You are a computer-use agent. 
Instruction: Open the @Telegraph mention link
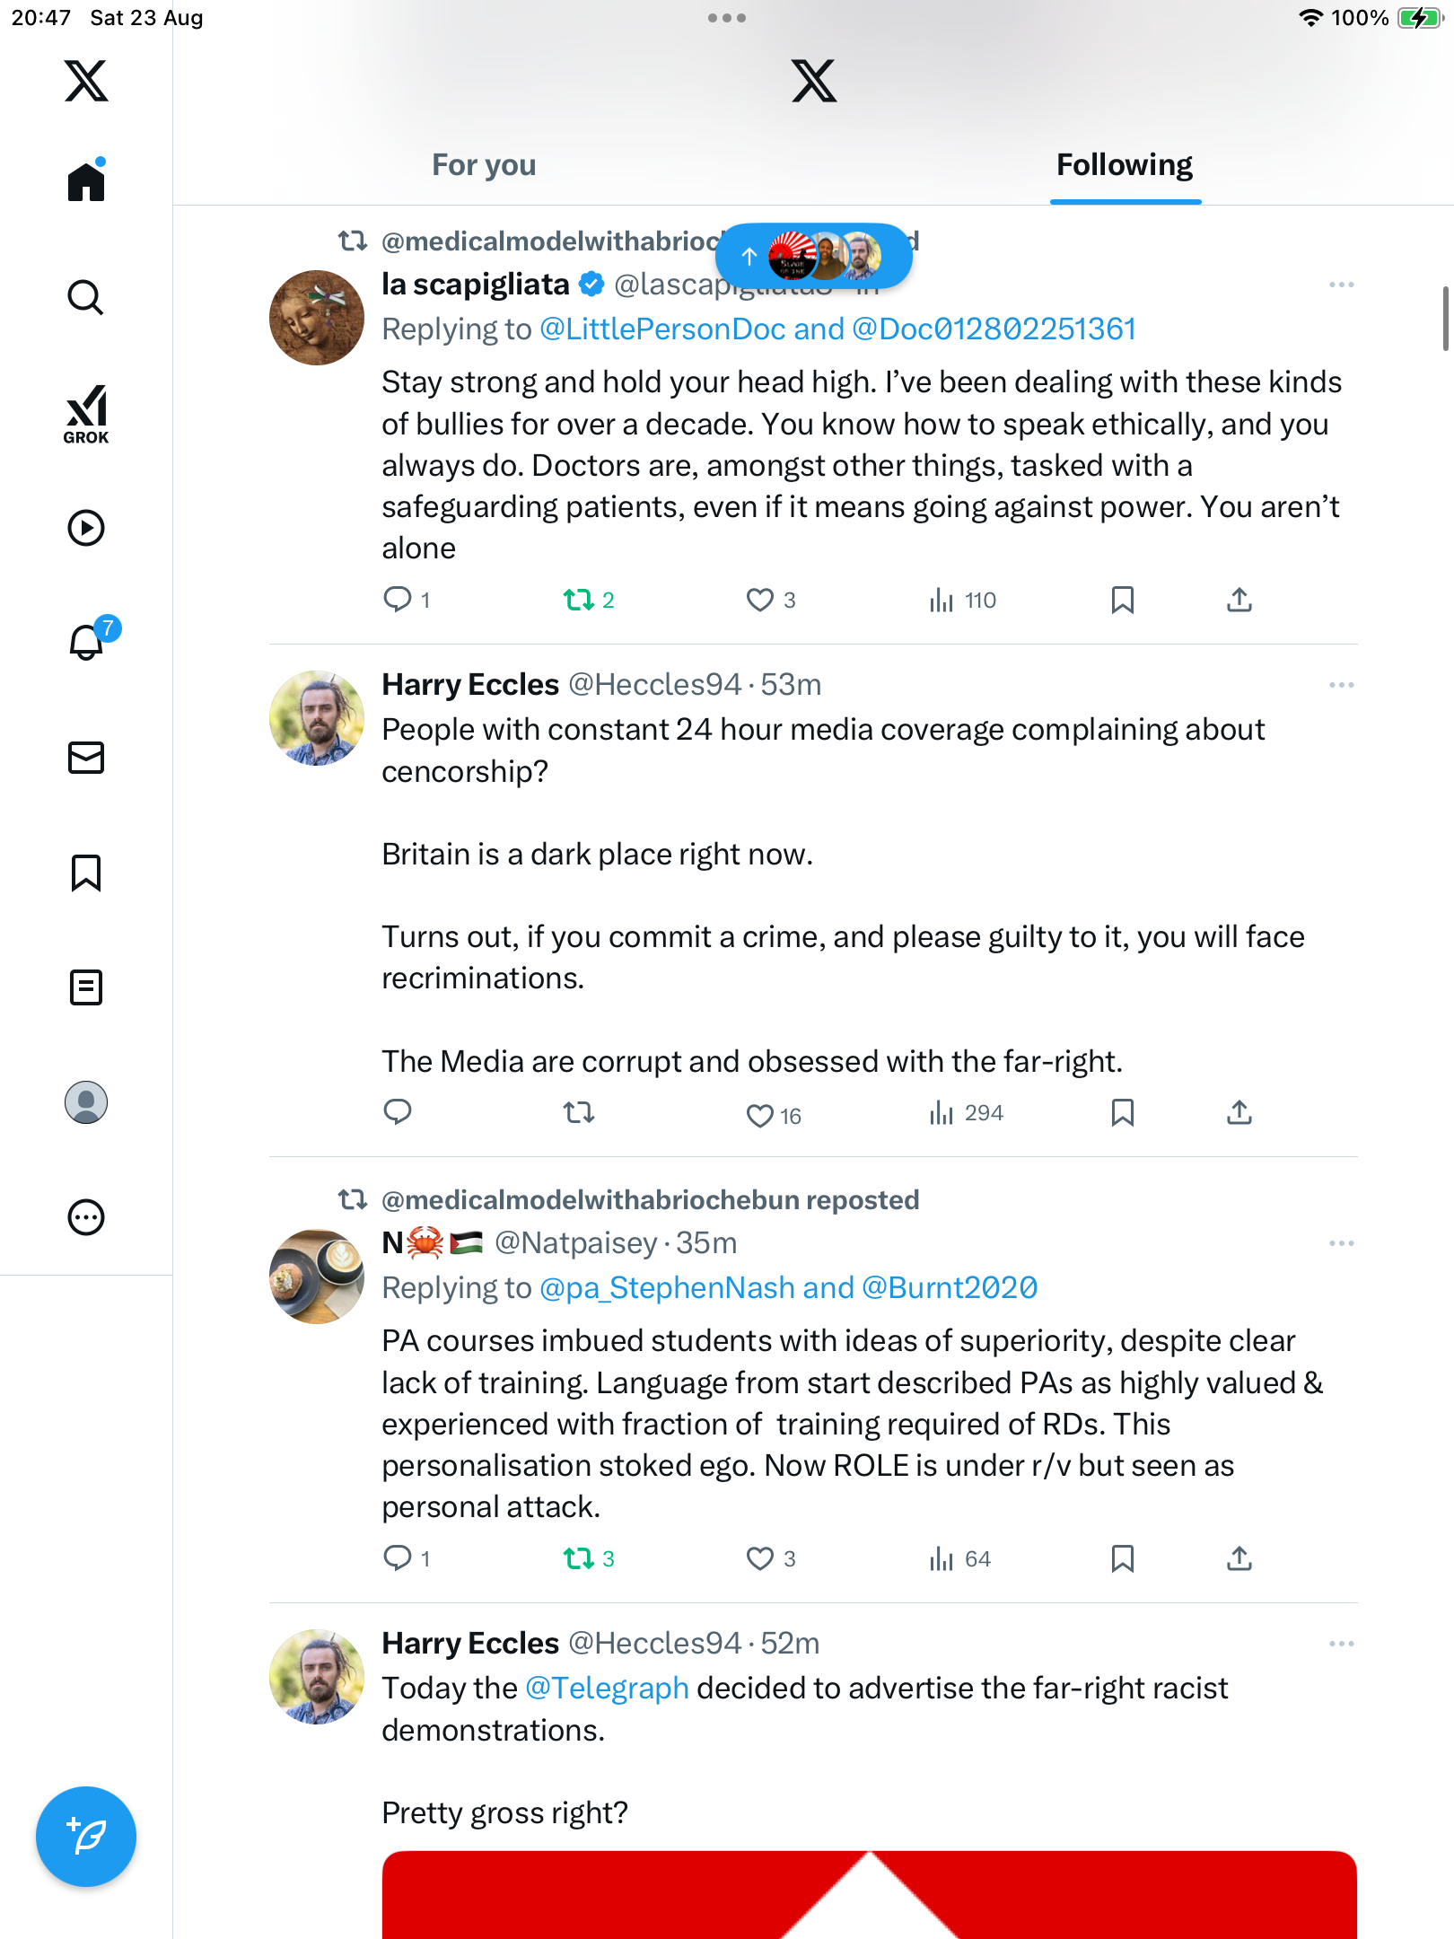tap(607, 1689)
